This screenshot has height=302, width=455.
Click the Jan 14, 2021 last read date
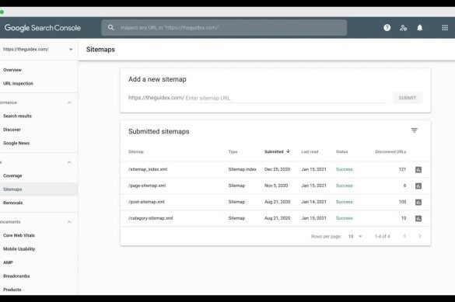pos(313,202)
